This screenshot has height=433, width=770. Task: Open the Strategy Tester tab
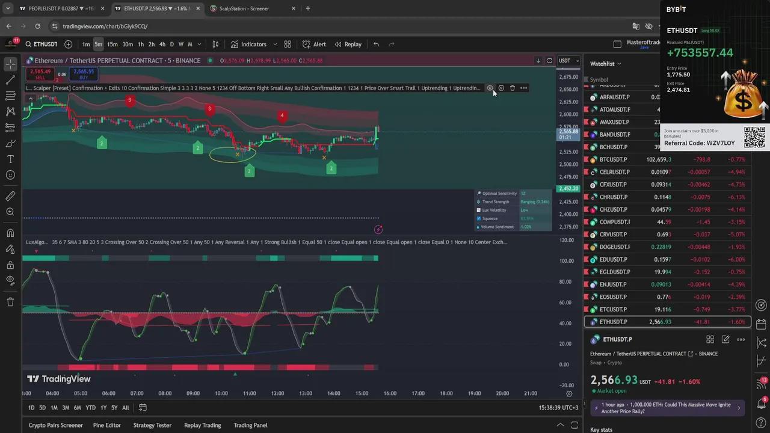click(x=152, y=425)
